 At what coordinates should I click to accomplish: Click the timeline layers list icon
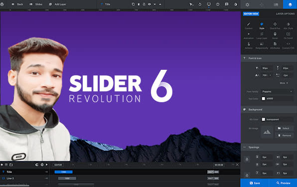pos(6,165)
